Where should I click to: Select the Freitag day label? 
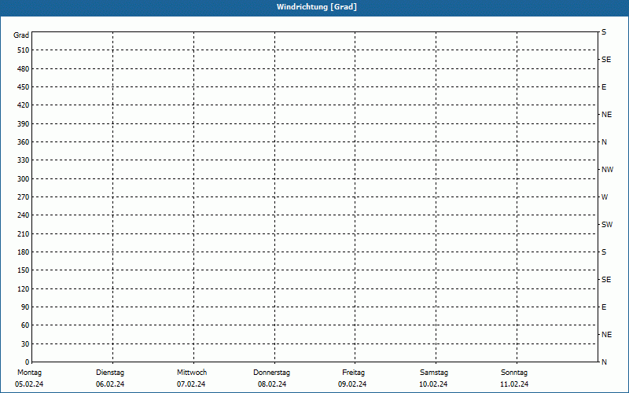click(353, 373)
